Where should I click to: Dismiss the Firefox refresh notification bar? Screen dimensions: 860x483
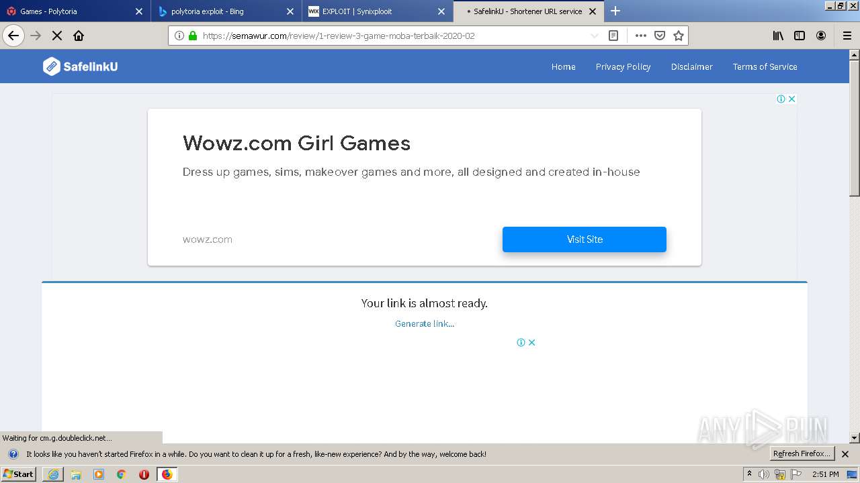(845, 454)
